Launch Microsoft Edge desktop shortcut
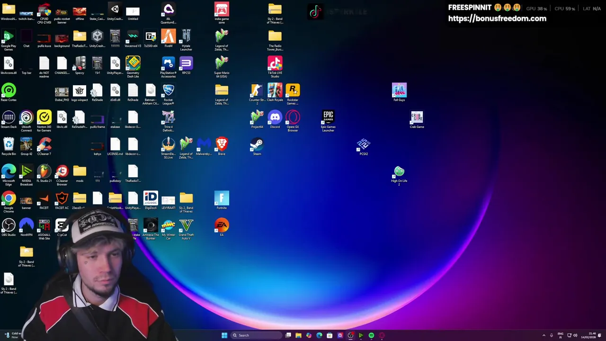Screen dimensions: 606x341 click(9, 175)
